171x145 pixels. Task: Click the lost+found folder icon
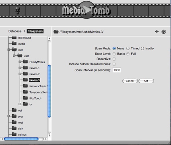tap(14, 38)
